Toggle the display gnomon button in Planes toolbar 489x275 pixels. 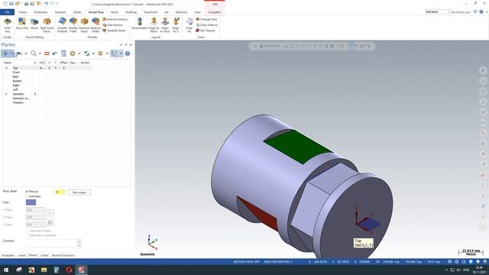(114, 53)
